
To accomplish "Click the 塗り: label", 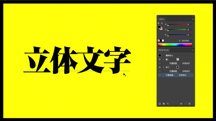I will tap(168, 67).
